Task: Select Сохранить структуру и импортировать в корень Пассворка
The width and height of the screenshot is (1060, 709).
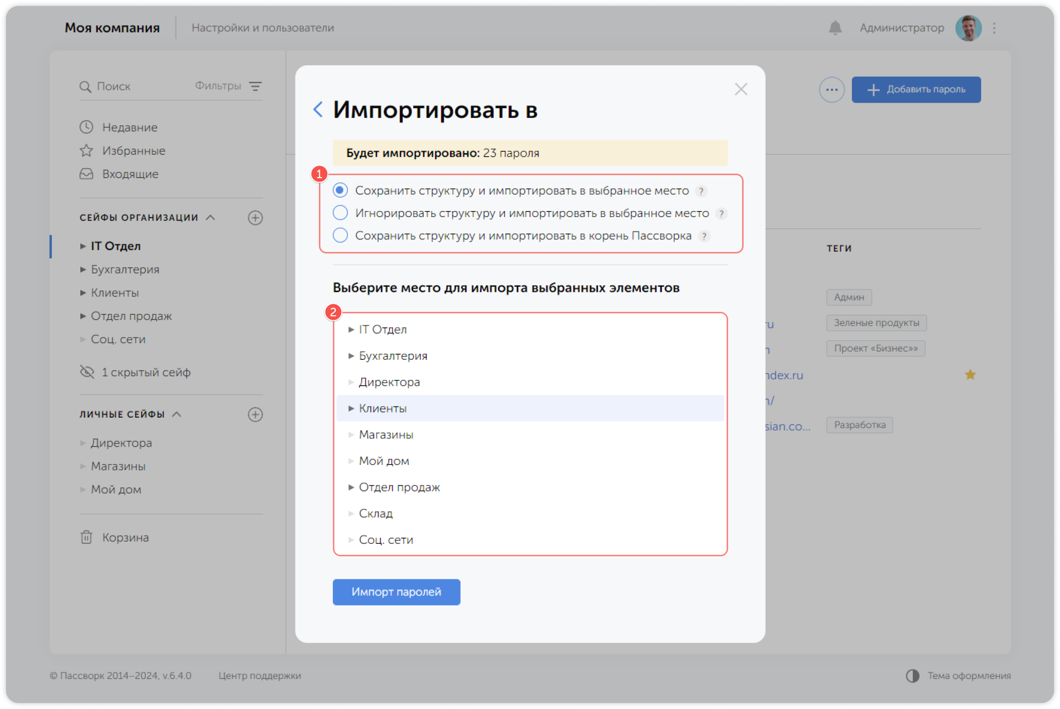Action: 340,235
